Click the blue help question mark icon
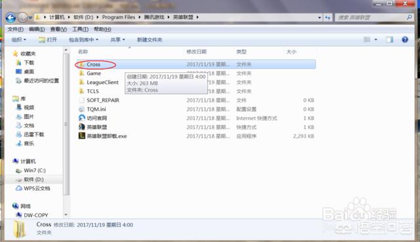 click(x=405, y=39)
